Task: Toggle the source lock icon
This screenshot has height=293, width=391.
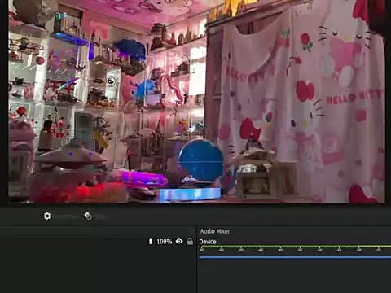Action: click(x=190, y=241)
